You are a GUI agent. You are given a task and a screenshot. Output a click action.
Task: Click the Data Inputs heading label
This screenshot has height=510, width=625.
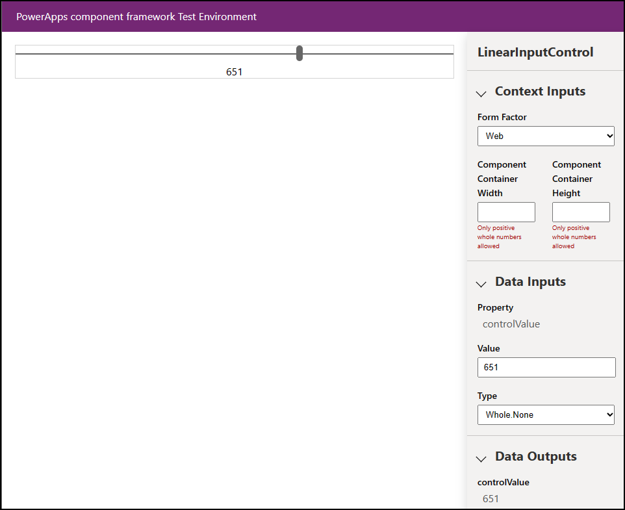(x=530, y=281)
